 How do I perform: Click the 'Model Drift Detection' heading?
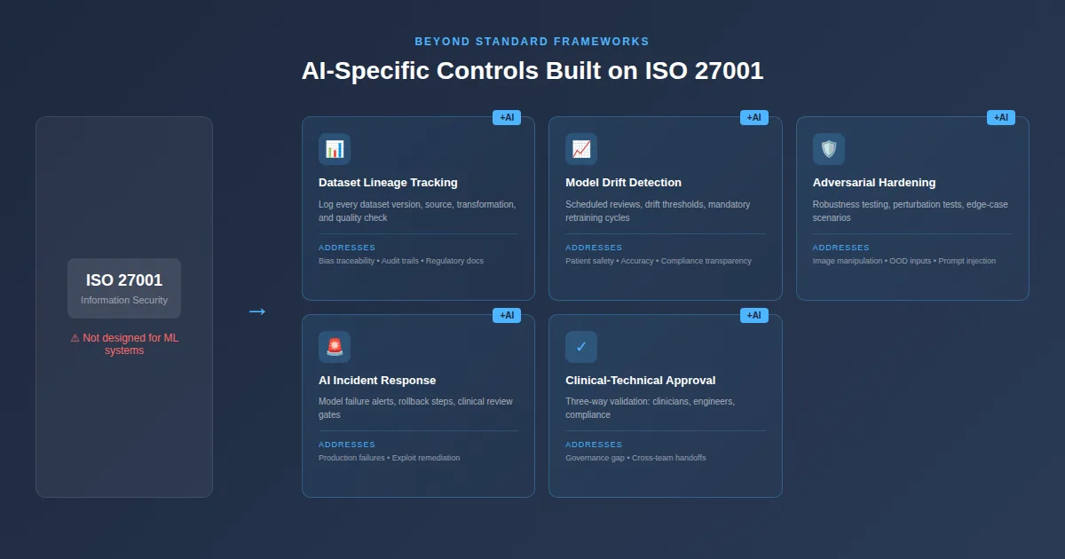pos(623,183)
